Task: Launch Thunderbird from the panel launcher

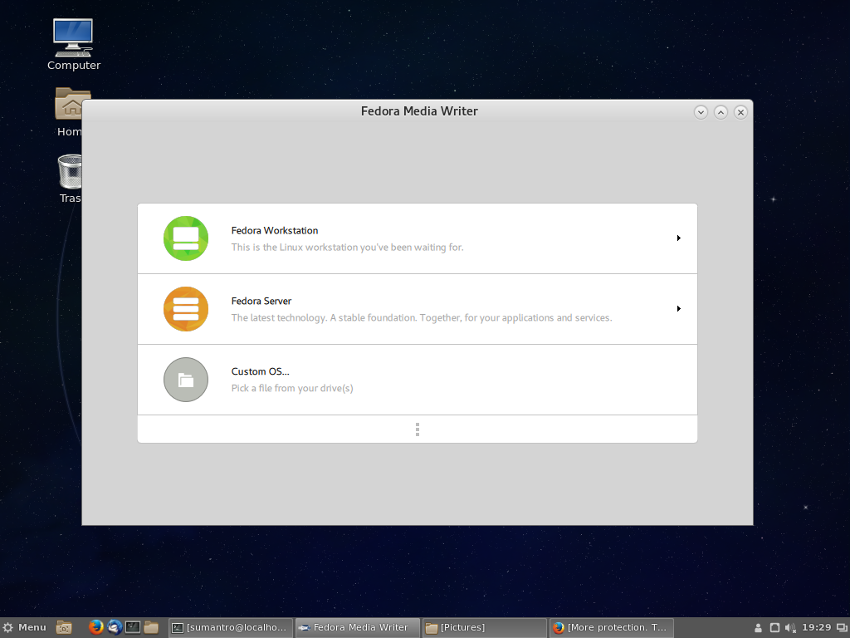Action: point(115,627)
